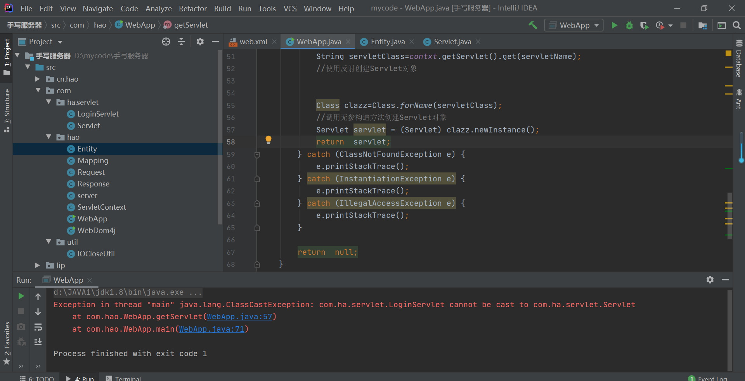
Task: Close the WebApp.java tab
Action: click(348, 42)
